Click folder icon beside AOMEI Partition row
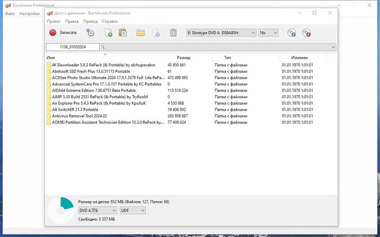380x237 pixels. point(49,122)
